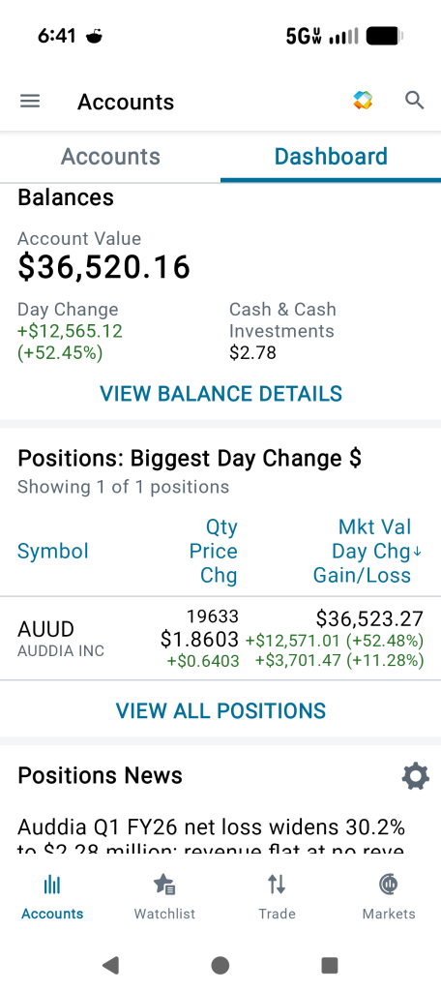Tap the Watchlist star icon
Image resolution: width=441 pixels, height=991 pixels.
point(164,885)
